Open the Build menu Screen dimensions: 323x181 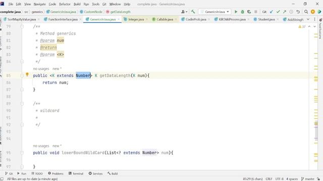tap(77, 4)
